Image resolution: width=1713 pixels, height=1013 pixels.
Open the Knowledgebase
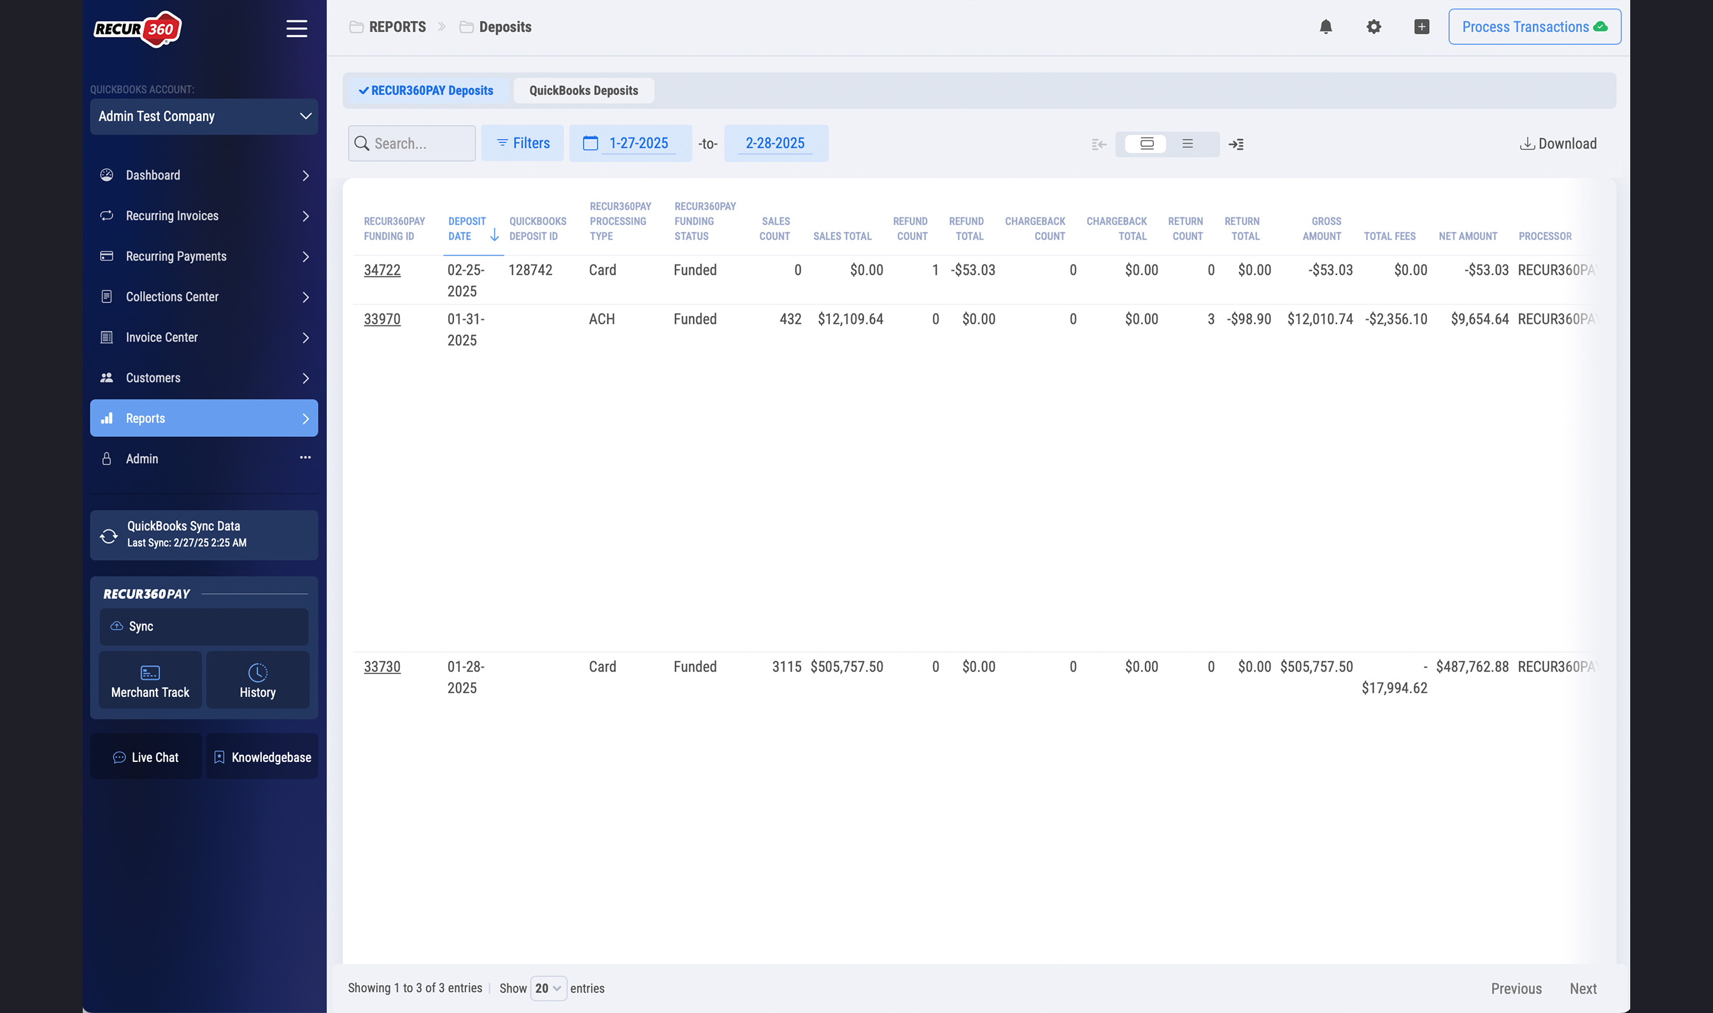(262, 757)
